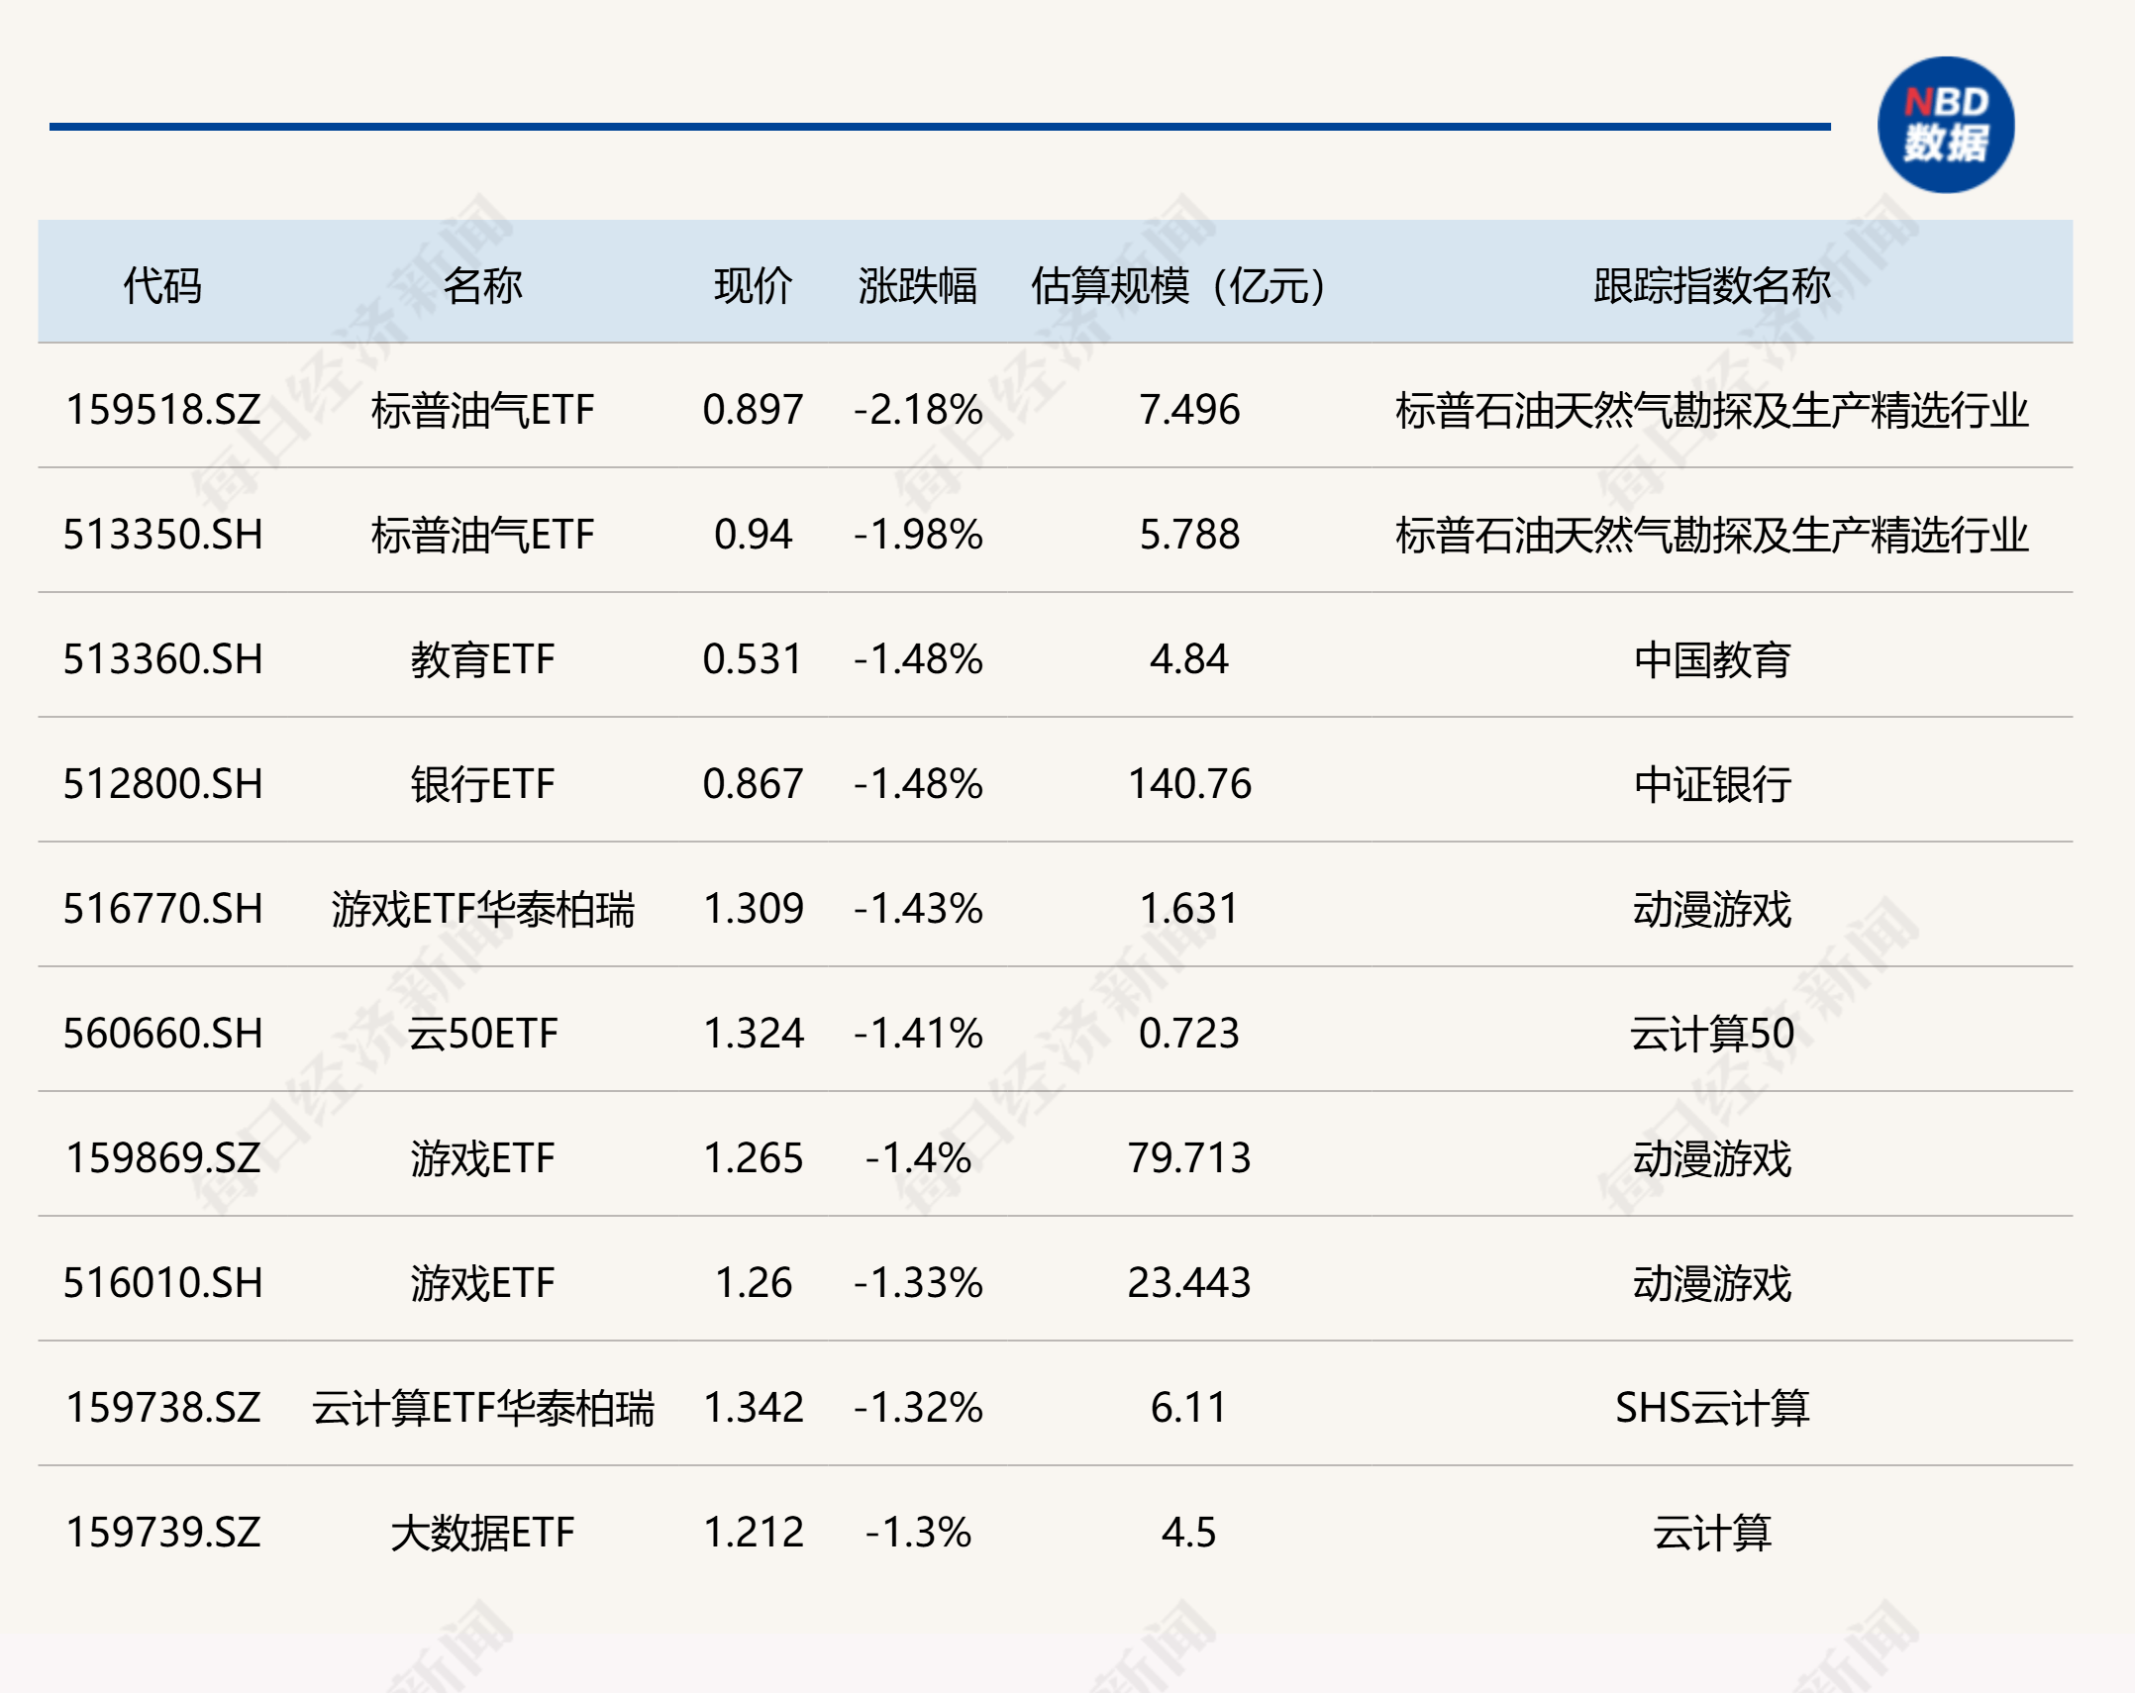The height and width of the screenshot is (1693, 2135).
Task: Click the scale value 79.713
Action: (x=1189, y=1158)
